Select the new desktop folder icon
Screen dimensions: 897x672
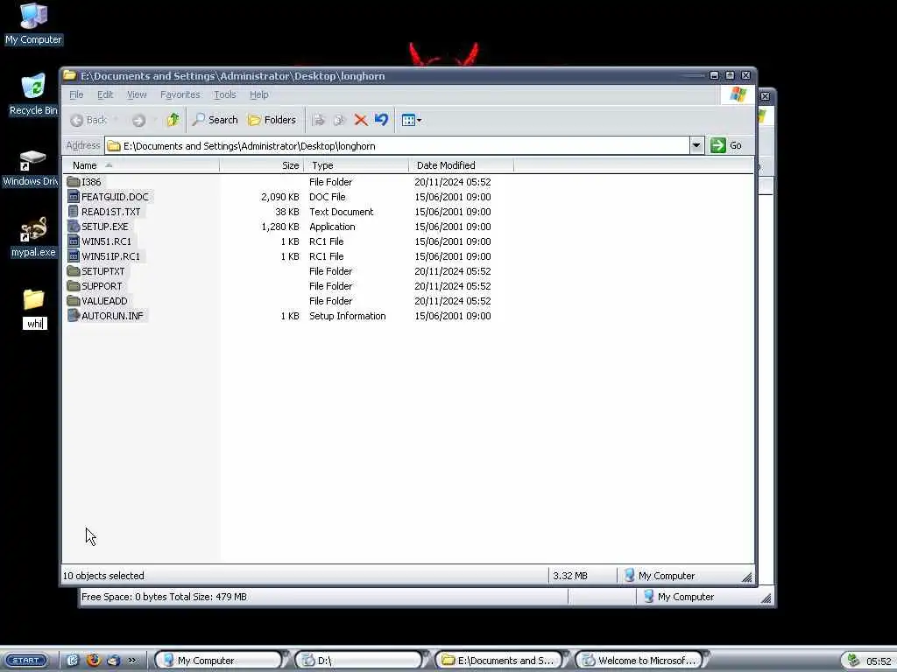coord(34,299)
